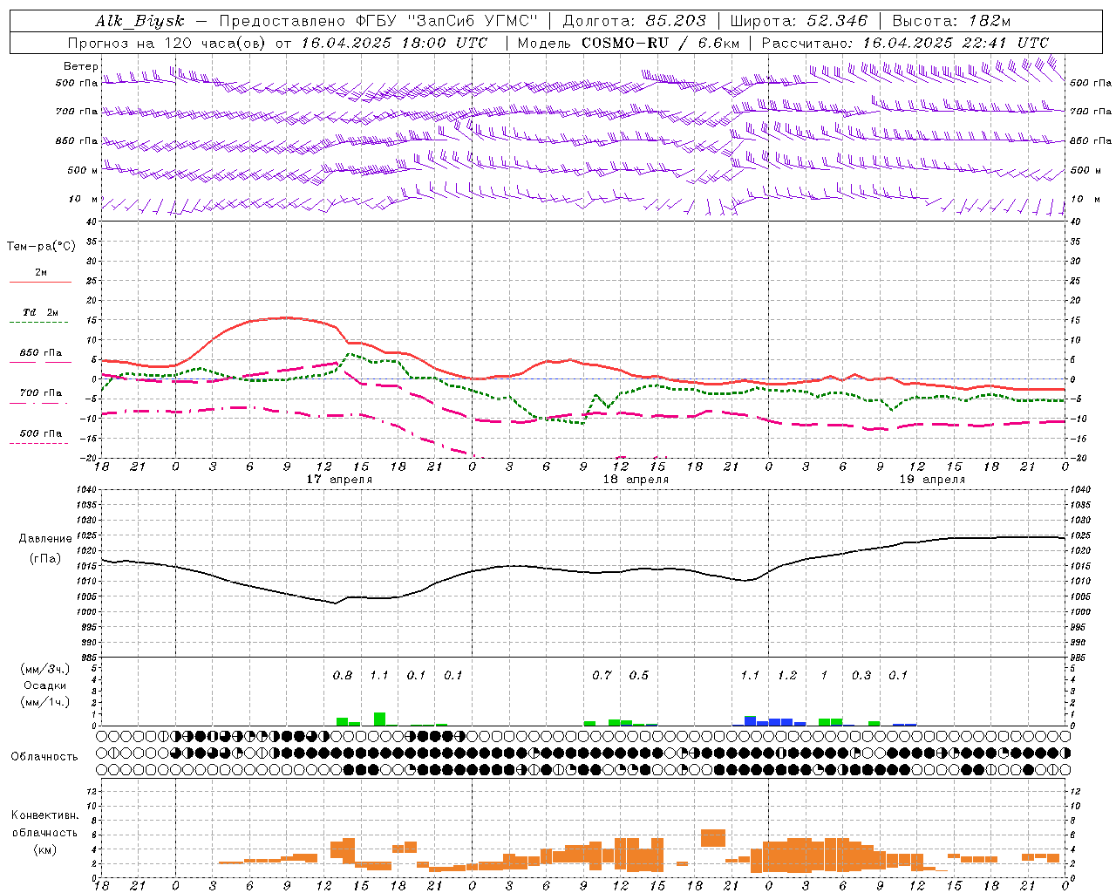Click the '(мм/1ч.)' precipitation unit label
This screenshot has height=893, width=1116.
pyautogui.click(x=44, y=702)
